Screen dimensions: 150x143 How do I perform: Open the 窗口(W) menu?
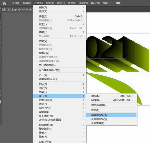[x=95, y=3]
